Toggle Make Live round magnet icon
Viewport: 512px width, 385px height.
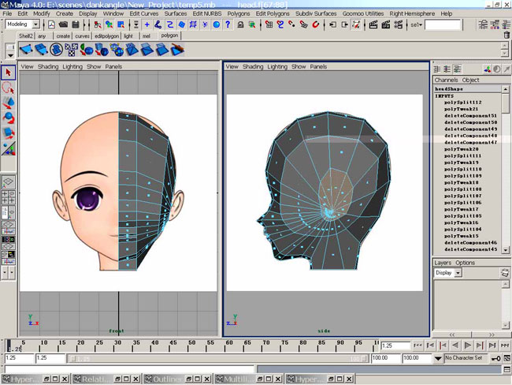pyautogui.click(x=315, y=24)
